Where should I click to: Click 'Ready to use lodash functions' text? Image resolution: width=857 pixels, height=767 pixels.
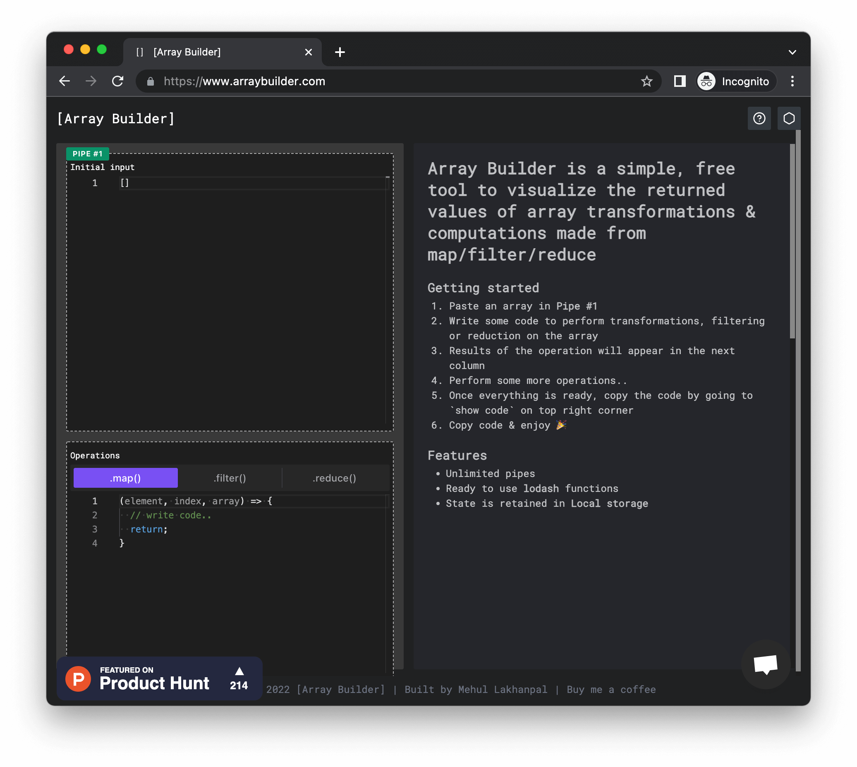click(532, 489)
